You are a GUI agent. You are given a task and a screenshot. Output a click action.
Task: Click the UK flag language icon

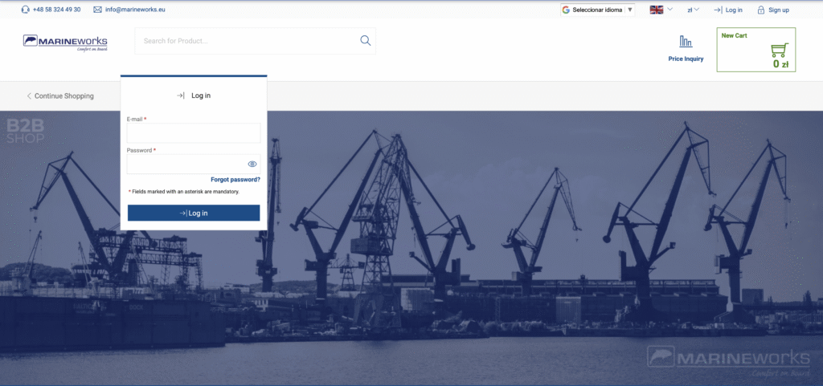click(657, 10)
